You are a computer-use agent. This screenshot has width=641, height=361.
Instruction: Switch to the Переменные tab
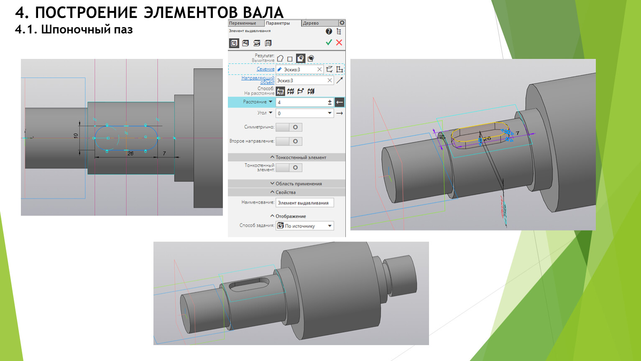(x=243, y=23)
